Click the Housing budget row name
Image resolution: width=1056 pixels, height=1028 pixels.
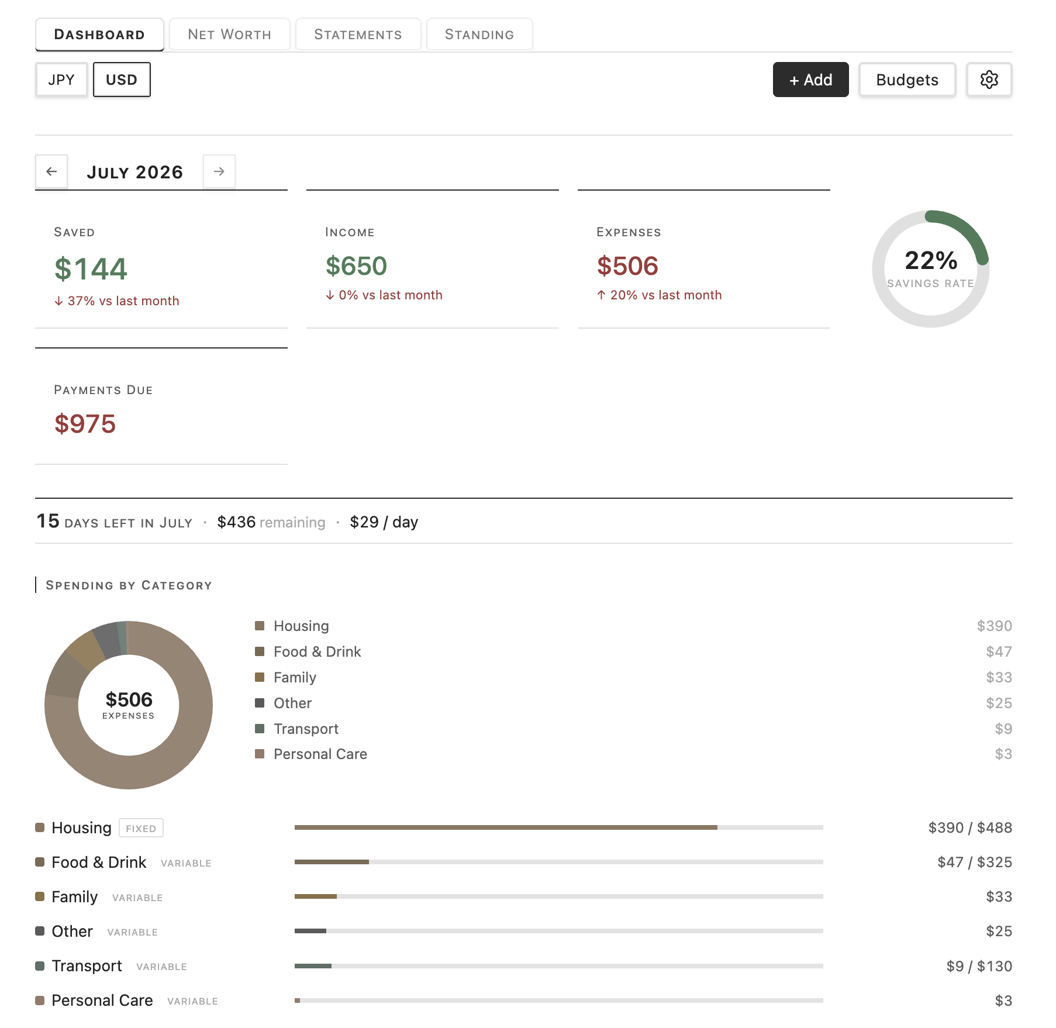click(x=81, y=827)
